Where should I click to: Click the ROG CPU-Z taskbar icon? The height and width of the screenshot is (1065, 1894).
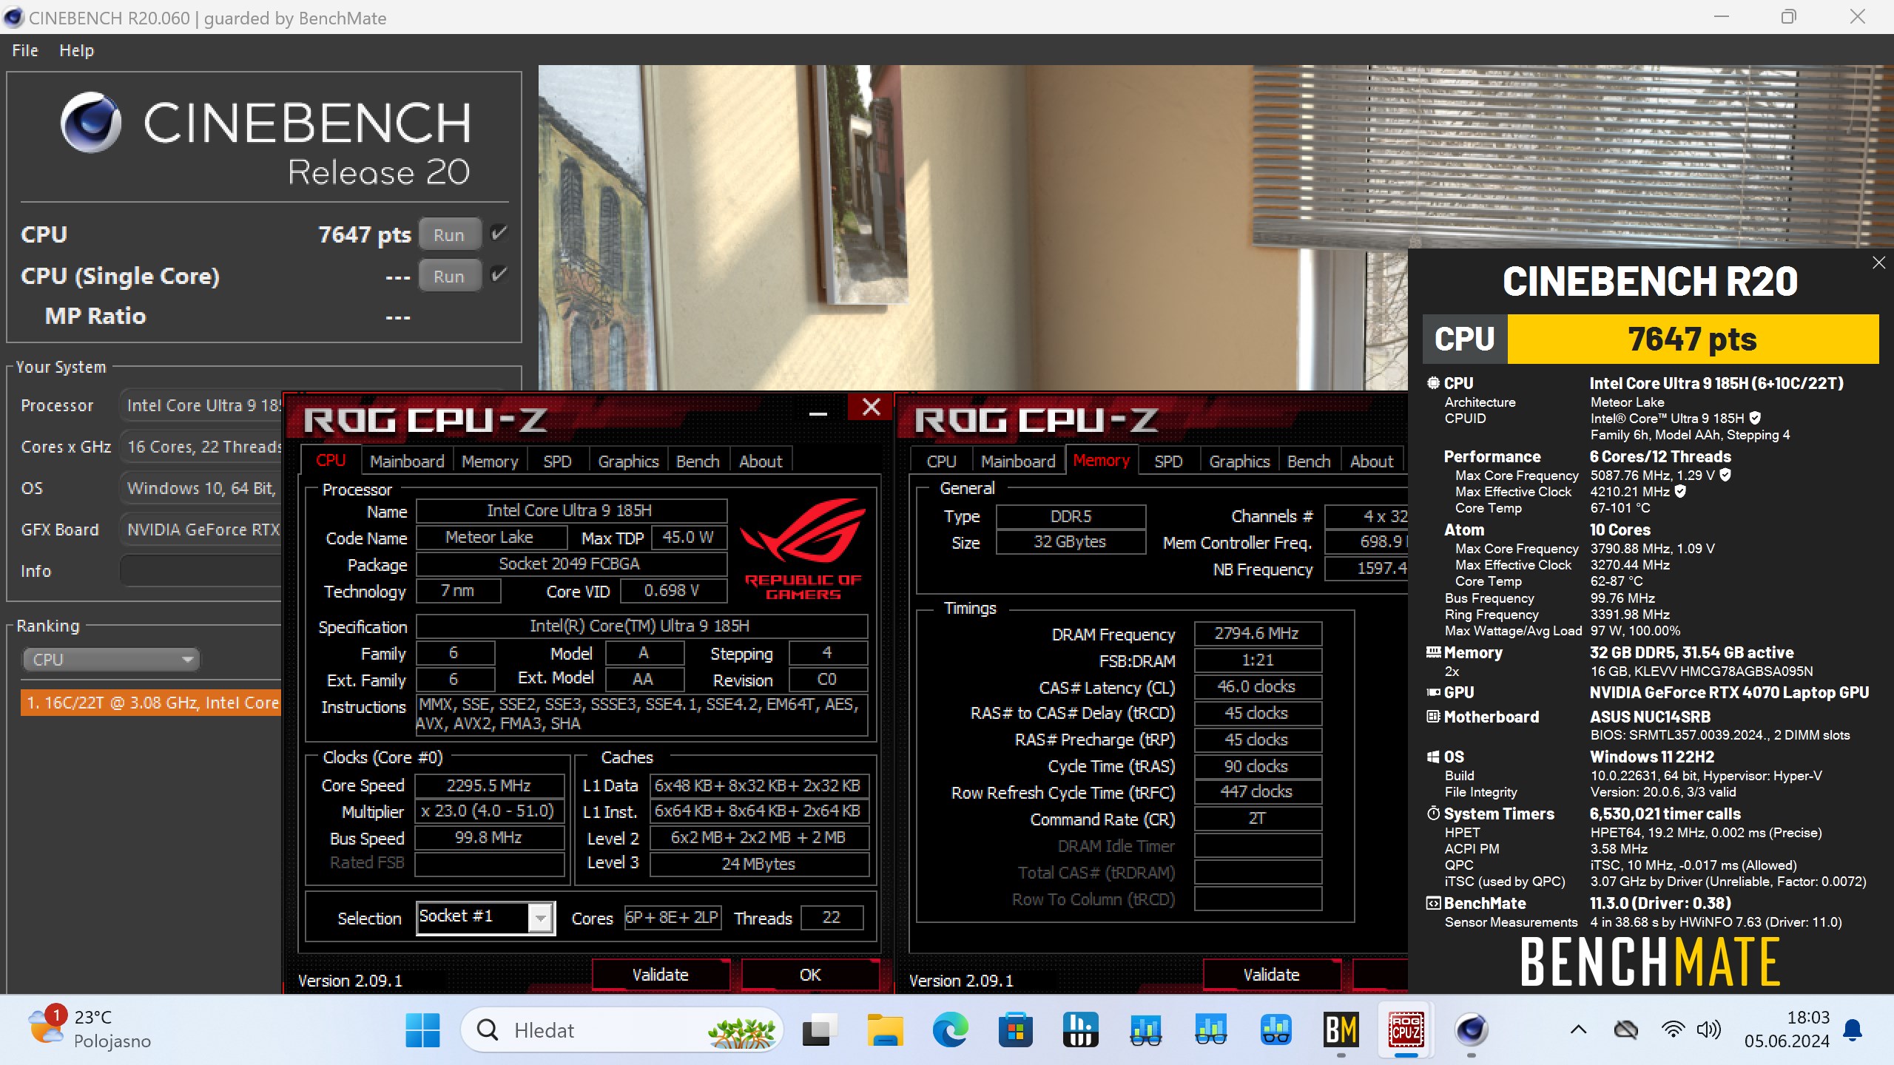pos(1406,1029)
